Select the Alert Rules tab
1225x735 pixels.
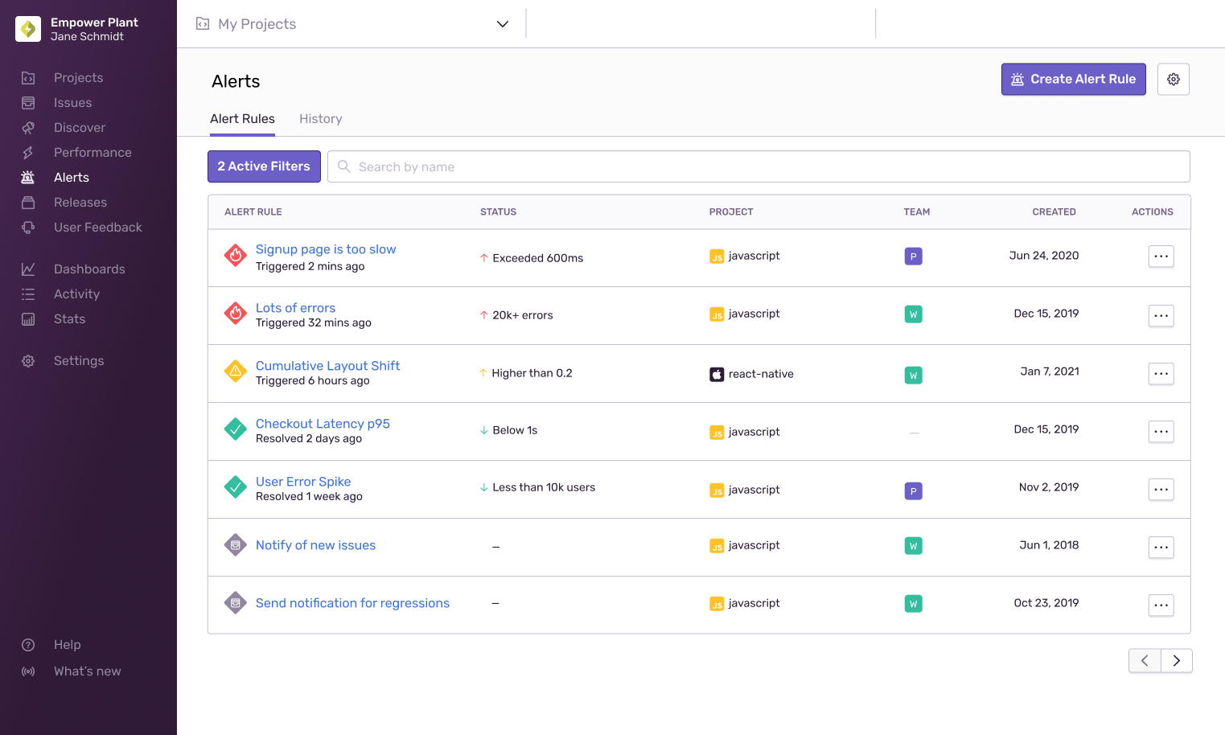(x=242, y=119)
